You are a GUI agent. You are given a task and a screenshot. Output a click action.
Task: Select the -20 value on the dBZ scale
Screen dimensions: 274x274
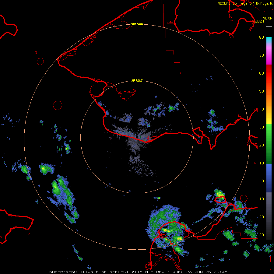coord(260,217)
